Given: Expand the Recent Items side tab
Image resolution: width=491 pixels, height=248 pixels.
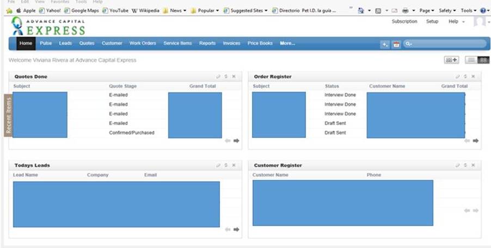Looking at the screenshot, I should pyautogui.click(x=8, y=115).
